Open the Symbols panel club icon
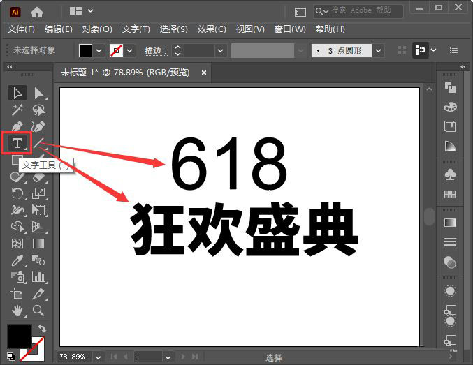This screenshot has height=365, width=473. point(450,174)
